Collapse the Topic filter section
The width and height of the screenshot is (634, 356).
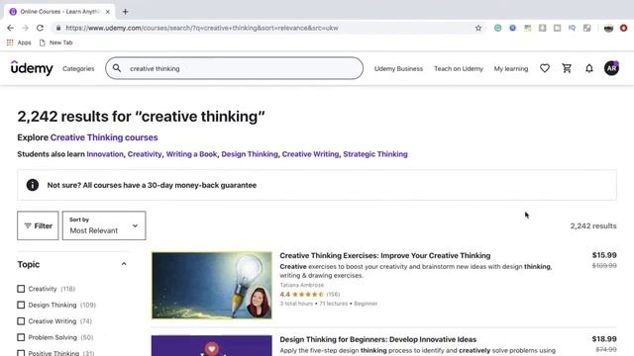point(124,264)
